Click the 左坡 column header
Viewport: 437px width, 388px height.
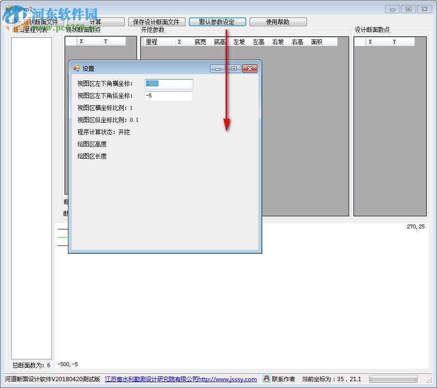[x=239, y=42]
